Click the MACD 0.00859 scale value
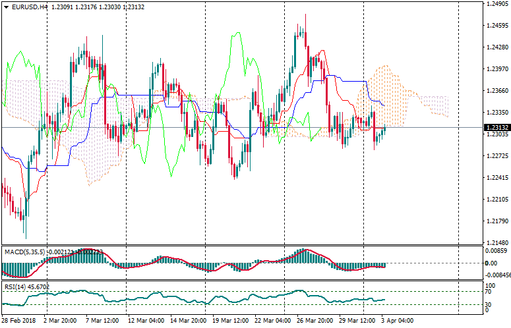511x328 pixels. click(x=495, y=251)
